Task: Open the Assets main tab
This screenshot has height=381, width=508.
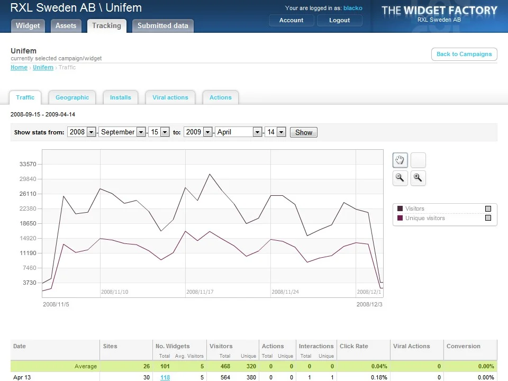Action: pos(66,25)
